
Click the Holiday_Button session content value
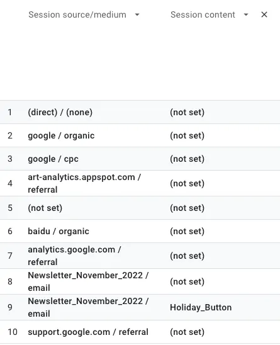pyautogui.click(x=201, y=307)
